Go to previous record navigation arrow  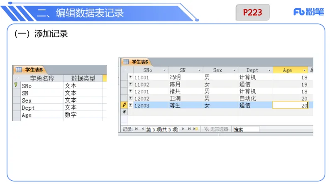coord(143,129)
